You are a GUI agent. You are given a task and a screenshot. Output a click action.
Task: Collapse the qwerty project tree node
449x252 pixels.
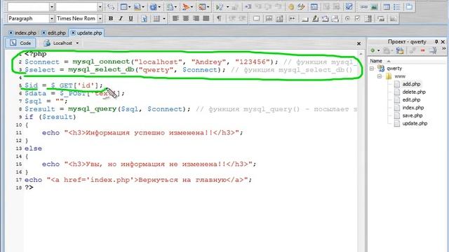[372, 69]
